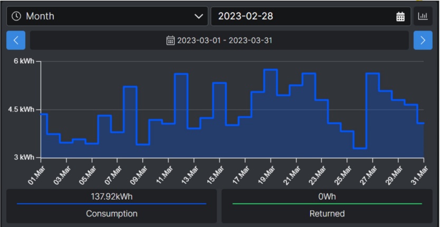This screenshot has height=227, width=440.
Task: Advance to next month with right arrow
Action: (423, 40)
